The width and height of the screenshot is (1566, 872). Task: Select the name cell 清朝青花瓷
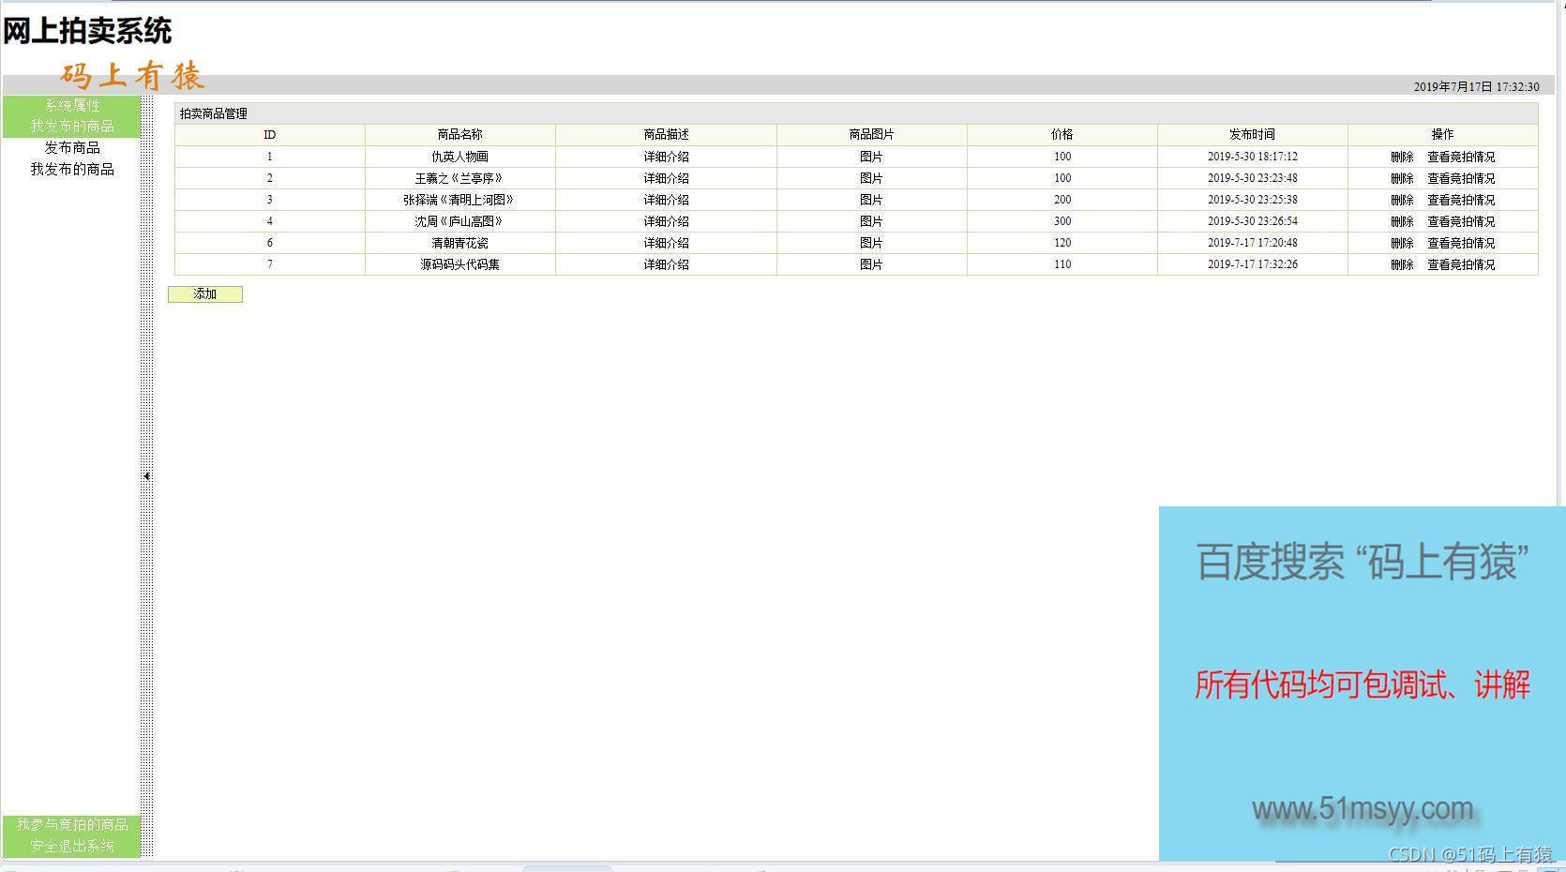pyautogui.click(x=460, y=244)
